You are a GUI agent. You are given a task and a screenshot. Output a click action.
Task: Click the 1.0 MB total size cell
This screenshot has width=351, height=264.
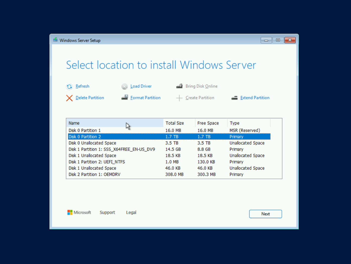[172, 162]
